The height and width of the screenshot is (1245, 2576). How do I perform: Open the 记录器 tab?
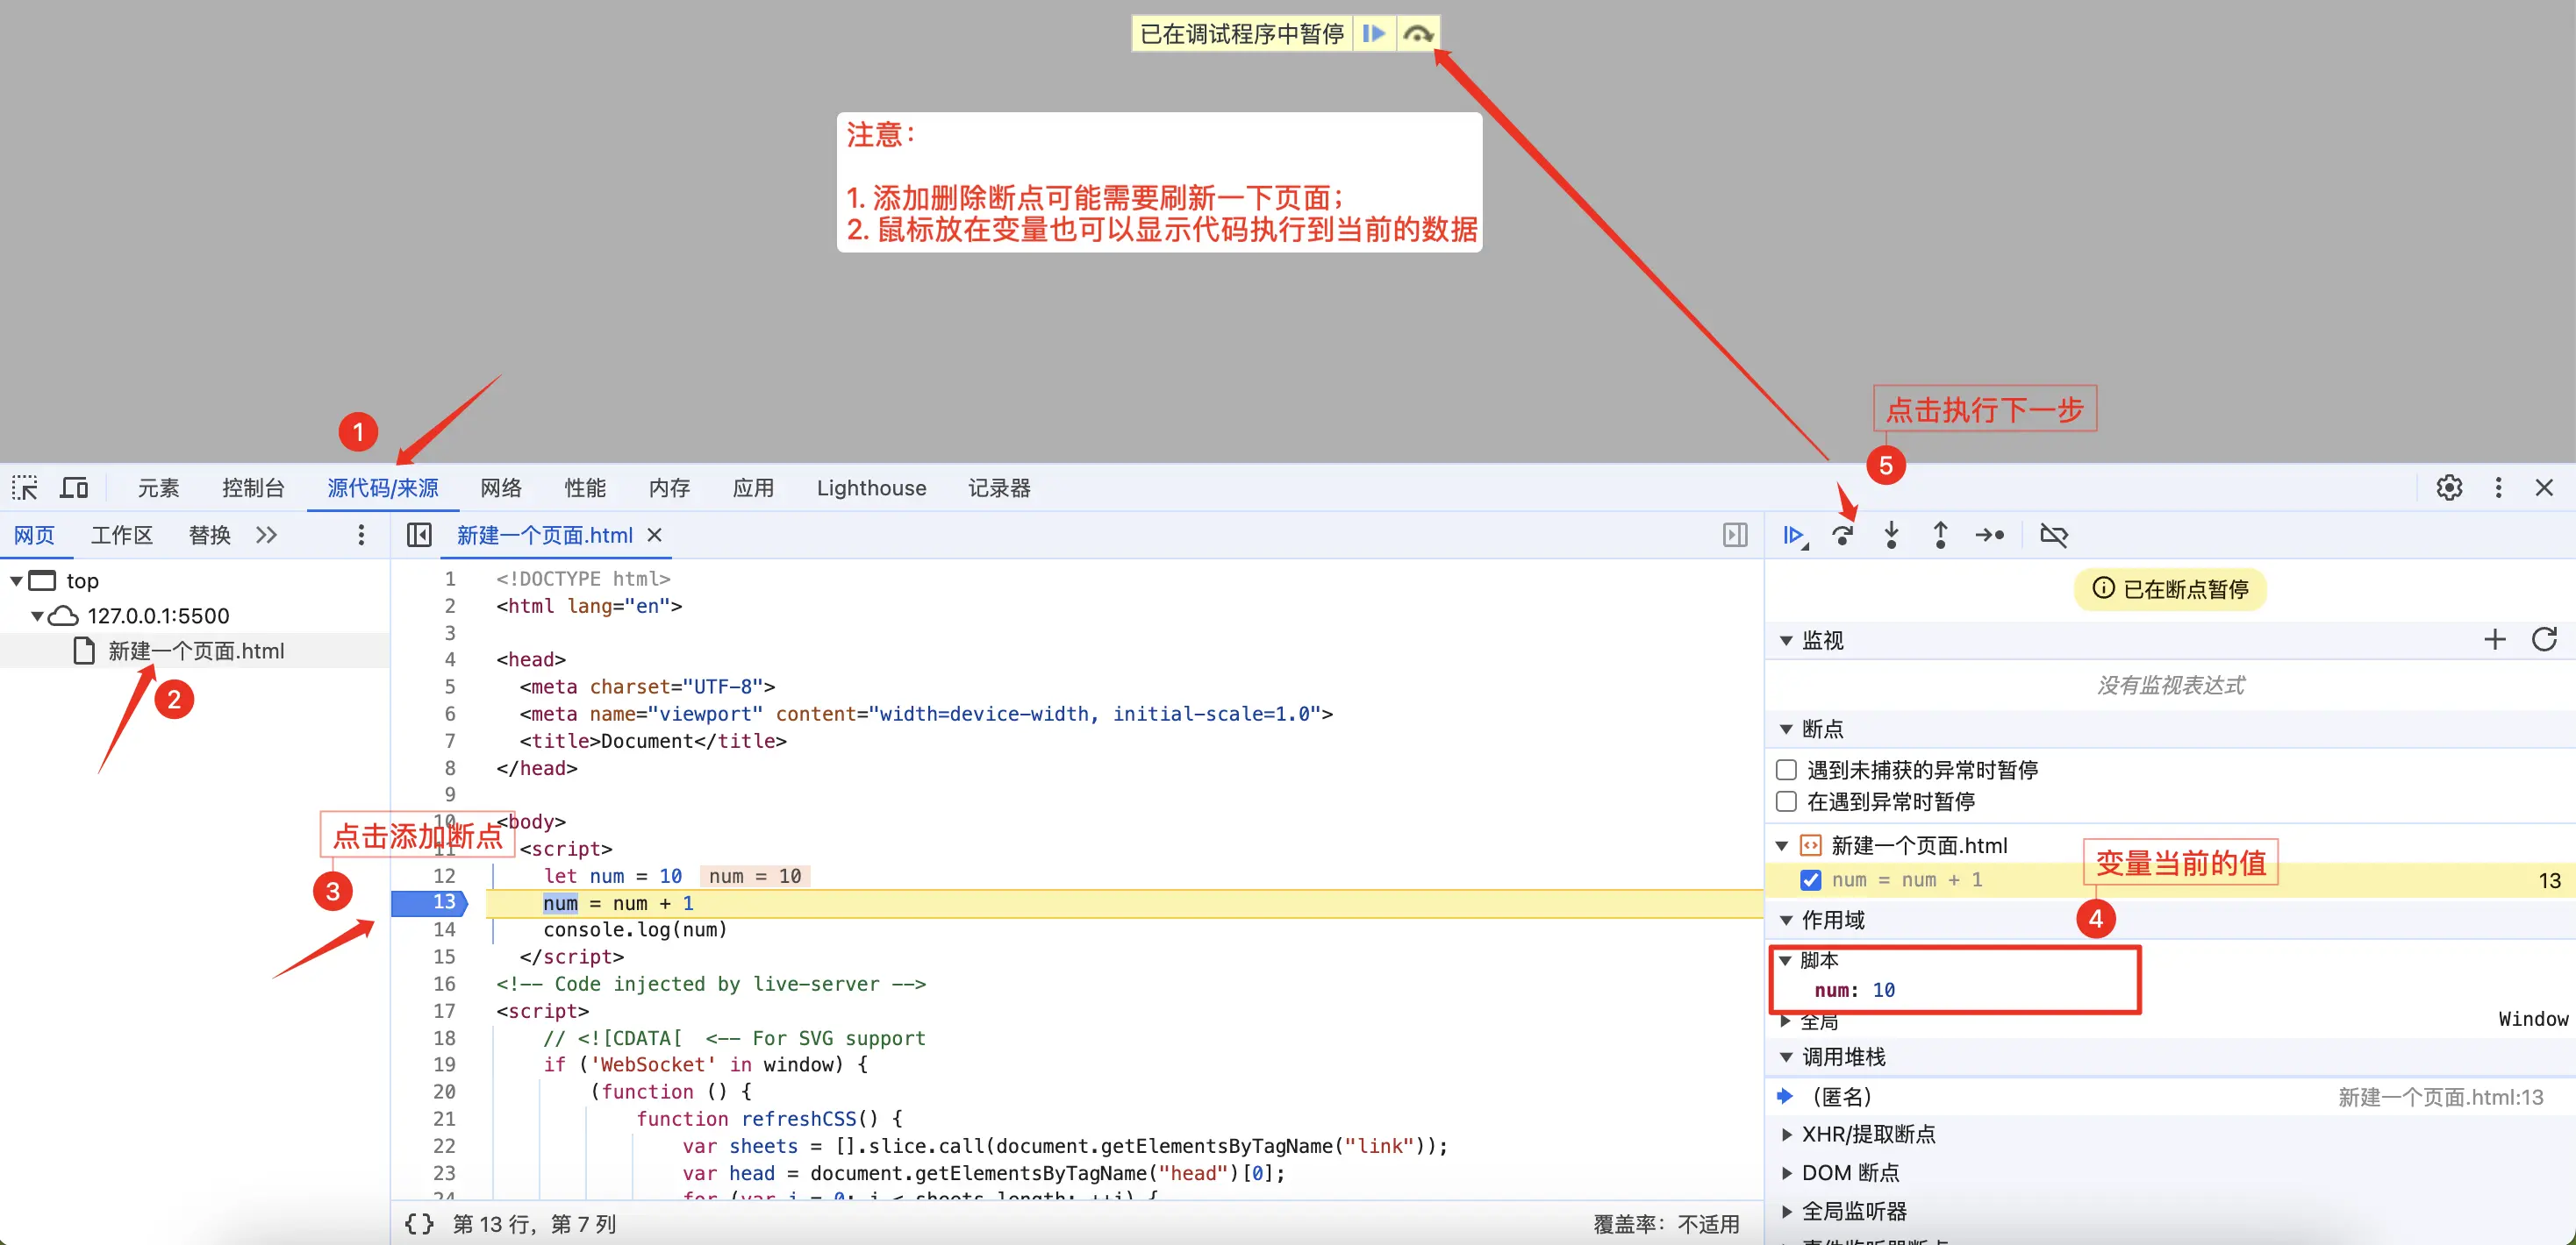coord(999,487)
